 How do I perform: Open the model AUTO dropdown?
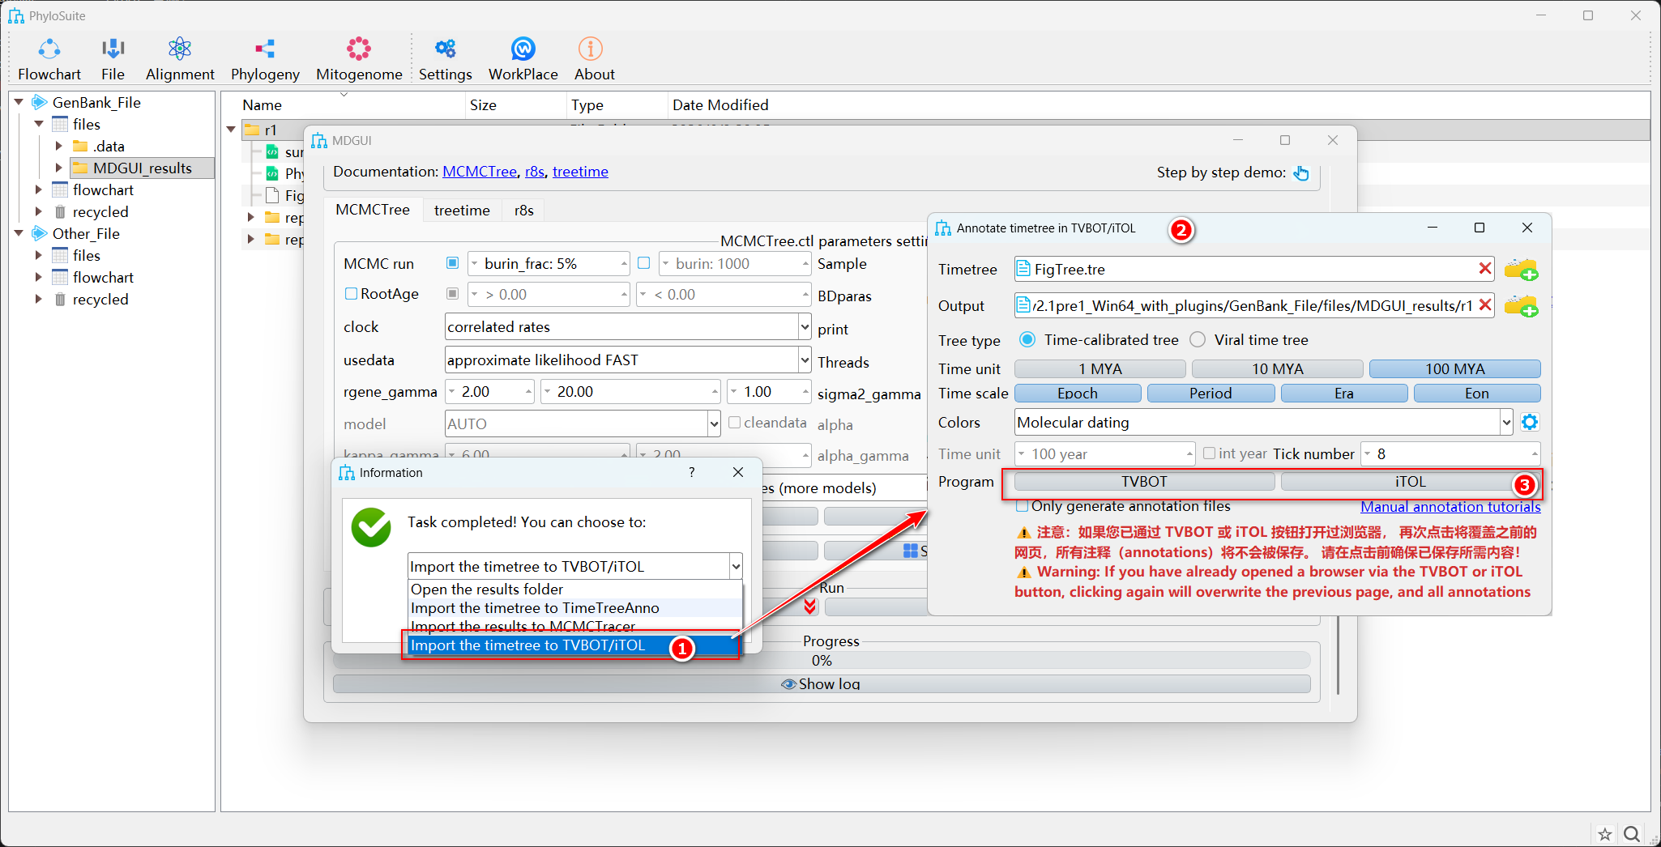pos(583,423)
